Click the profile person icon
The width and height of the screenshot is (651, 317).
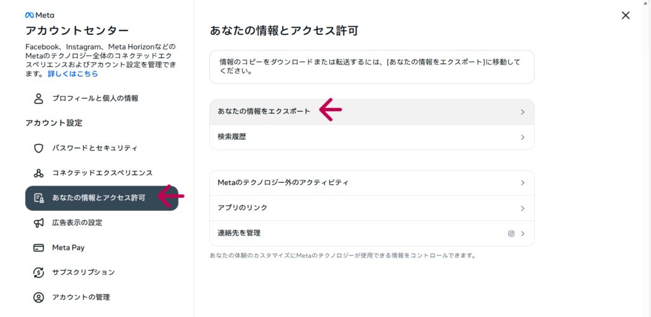[39, 98]
